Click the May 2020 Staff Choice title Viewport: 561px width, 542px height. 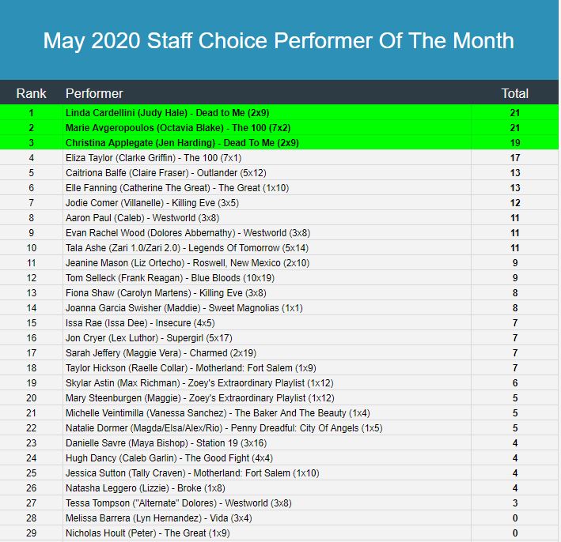279,40
